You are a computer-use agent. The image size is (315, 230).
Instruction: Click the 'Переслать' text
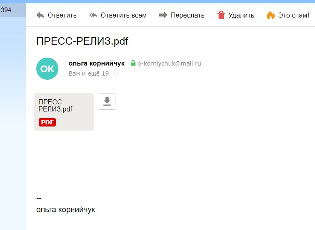(187, 15)
